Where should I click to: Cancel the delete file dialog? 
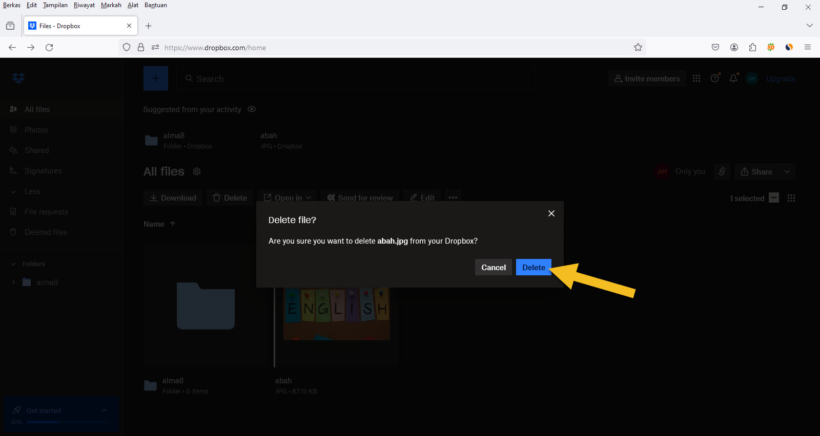pyautogui.click(x=493, y=268)
